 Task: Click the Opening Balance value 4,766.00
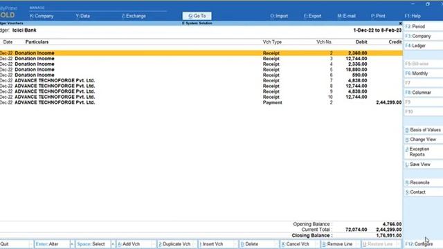[x=392, y=224]
